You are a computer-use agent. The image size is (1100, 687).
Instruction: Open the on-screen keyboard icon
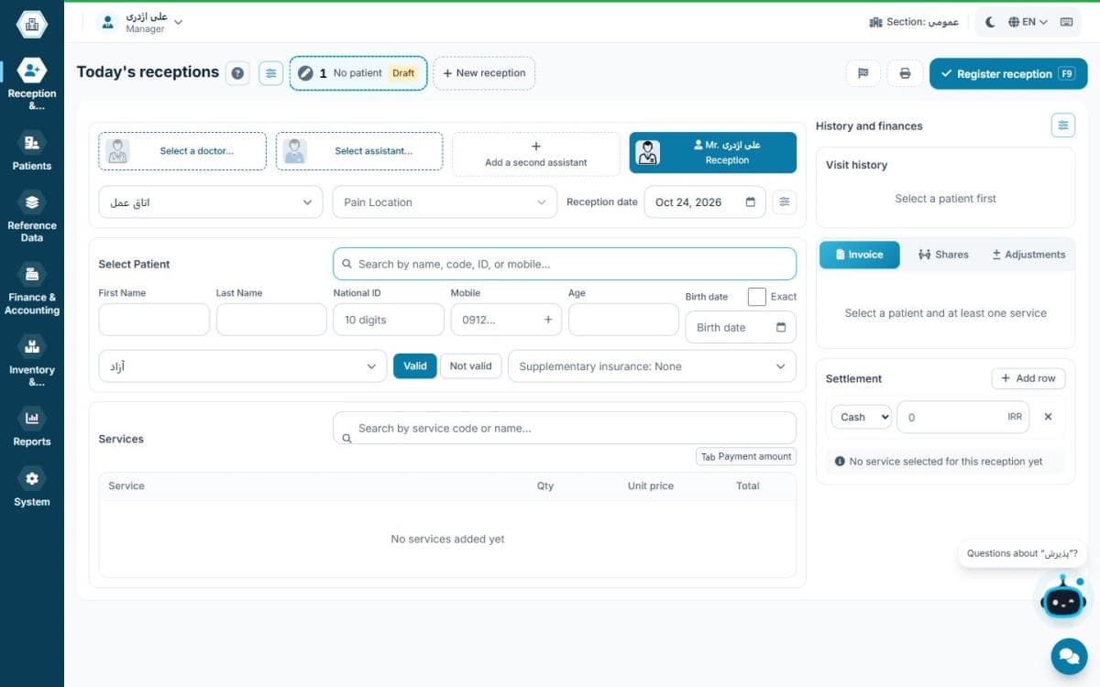(x=1066, y=22)
